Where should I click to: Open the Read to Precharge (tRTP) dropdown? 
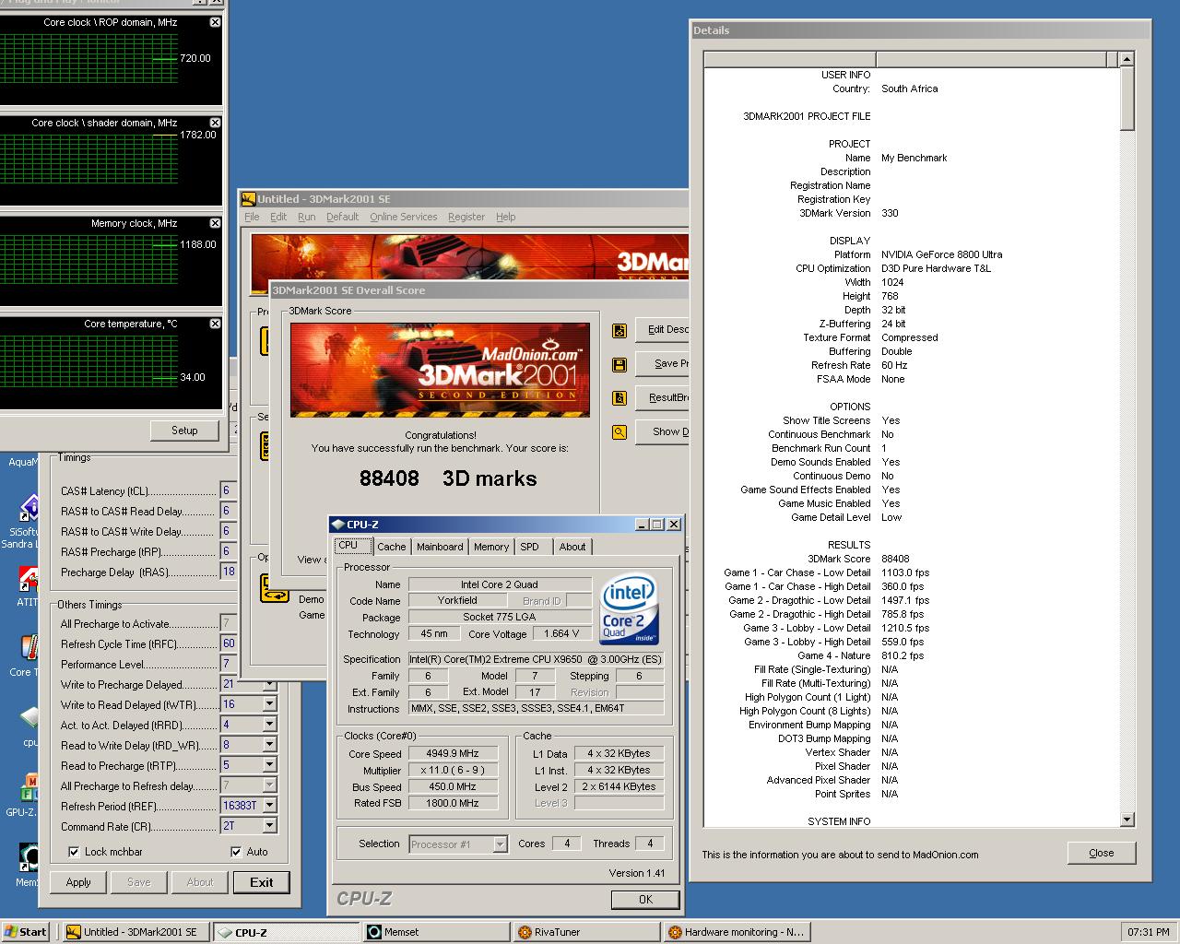click(x=269, y=765)
